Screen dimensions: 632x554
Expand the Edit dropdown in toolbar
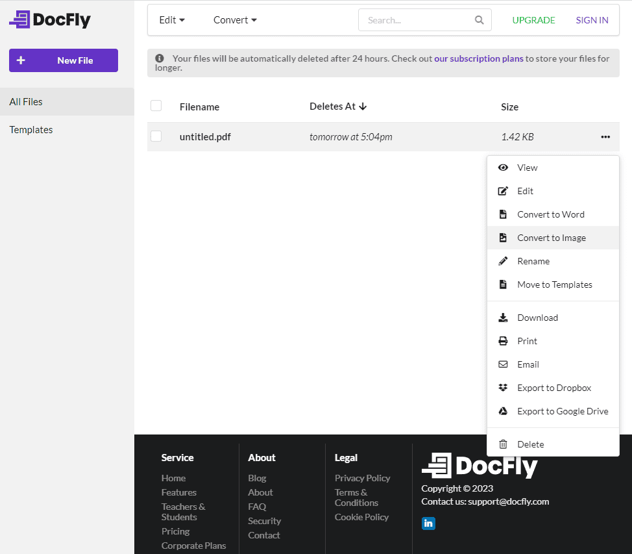click(x=172, y=20)
